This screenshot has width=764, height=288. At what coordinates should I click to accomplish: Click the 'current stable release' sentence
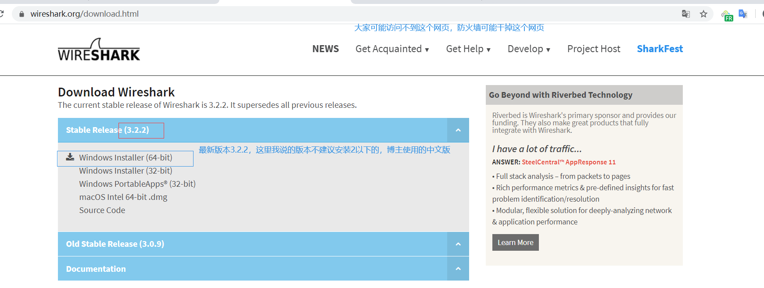click(x=207, y=105)
